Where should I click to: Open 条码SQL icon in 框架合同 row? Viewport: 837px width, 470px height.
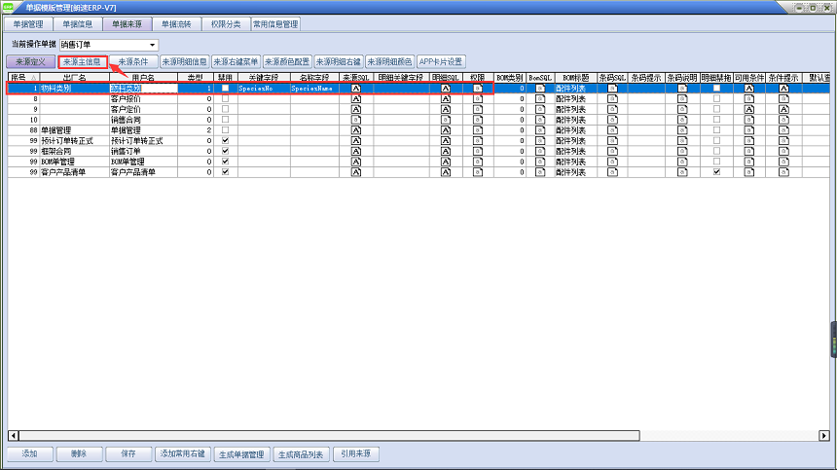[612, 152]
